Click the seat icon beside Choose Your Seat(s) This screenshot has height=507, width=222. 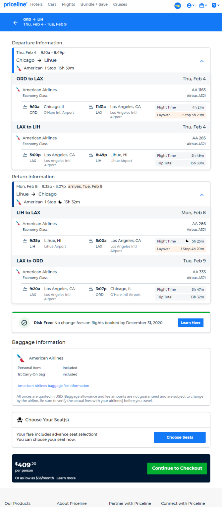(x=20, y=420)
